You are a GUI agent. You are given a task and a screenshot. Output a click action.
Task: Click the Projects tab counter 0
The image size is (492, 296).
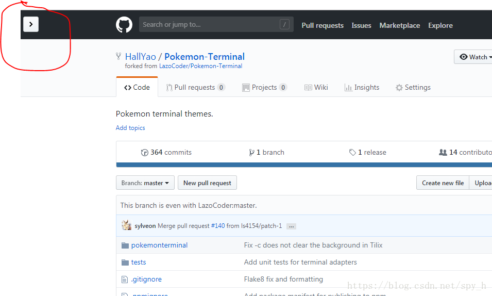pos(283,87)
